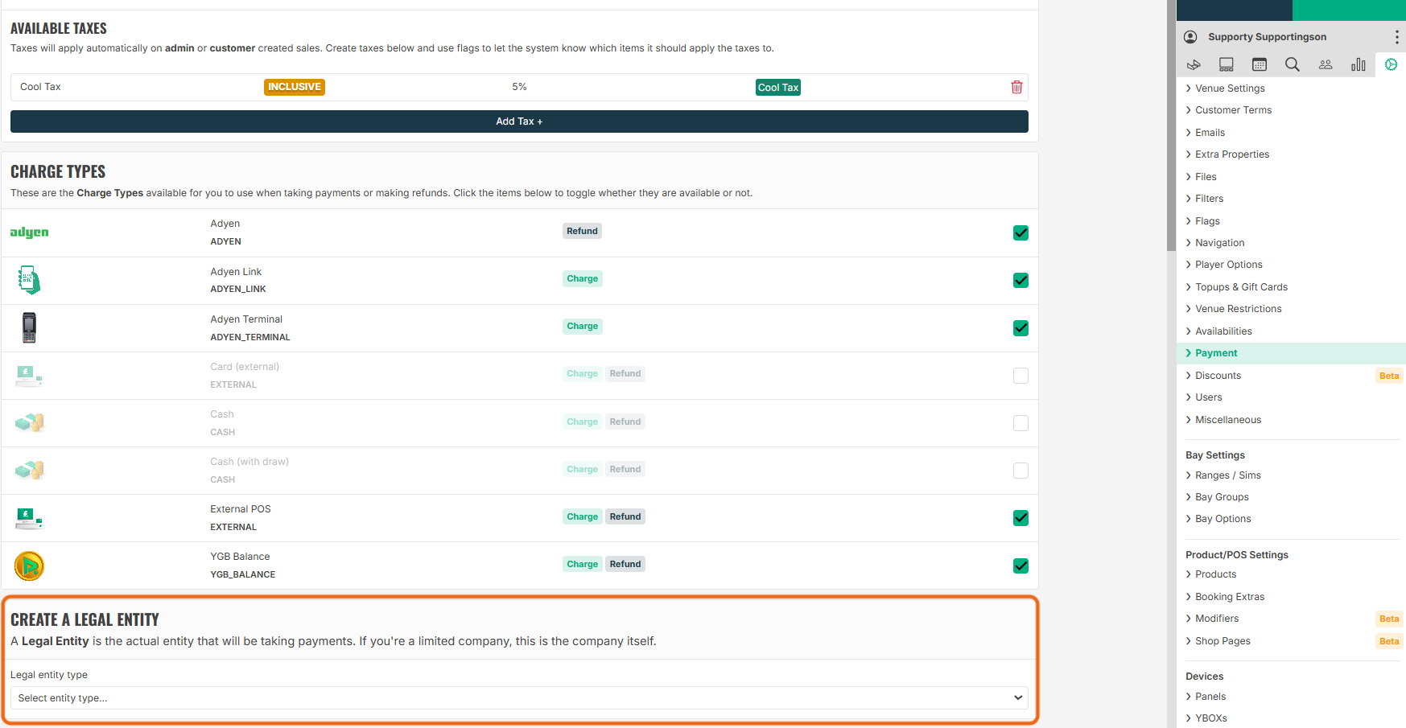The height and width of the screenshot is (728, 1406).
Task: Expand the Topups & Gift Cards section
Action: tap(1241, 287)
